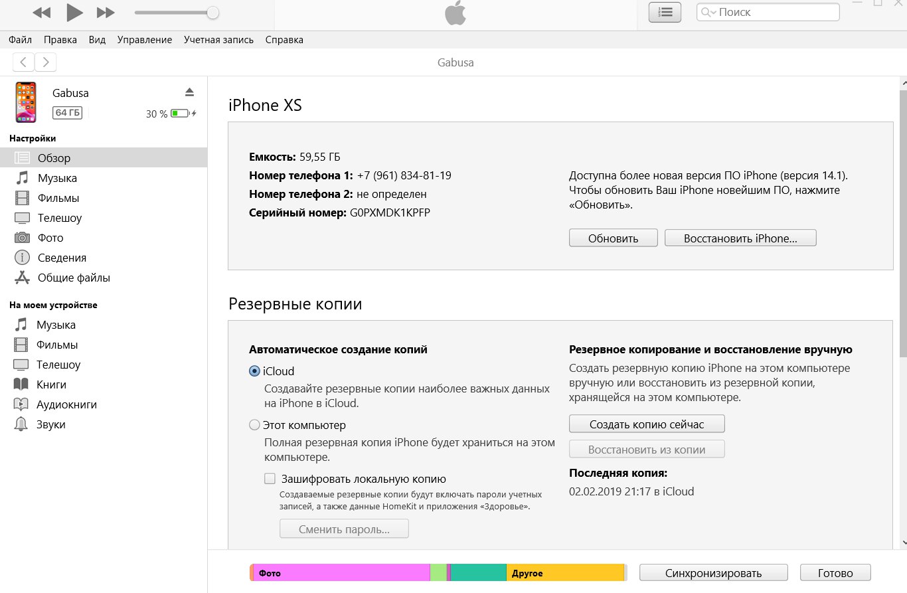The image size is (907, 593).
Task: Click the rewind previous track button
Action: click(x=41, y=13)
